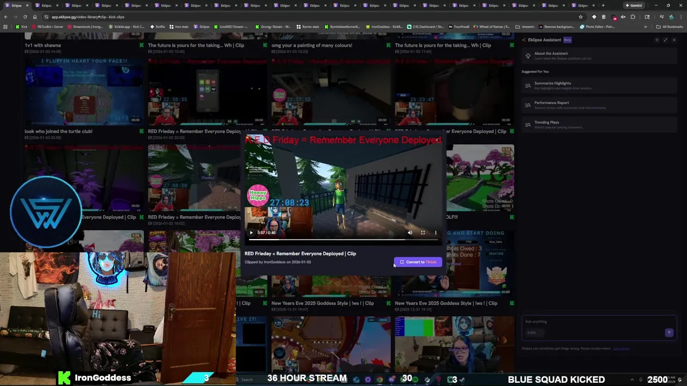Reload the current page
This screenshot has width=687, height=386.
pyautogui.click(x=25, y=17)
